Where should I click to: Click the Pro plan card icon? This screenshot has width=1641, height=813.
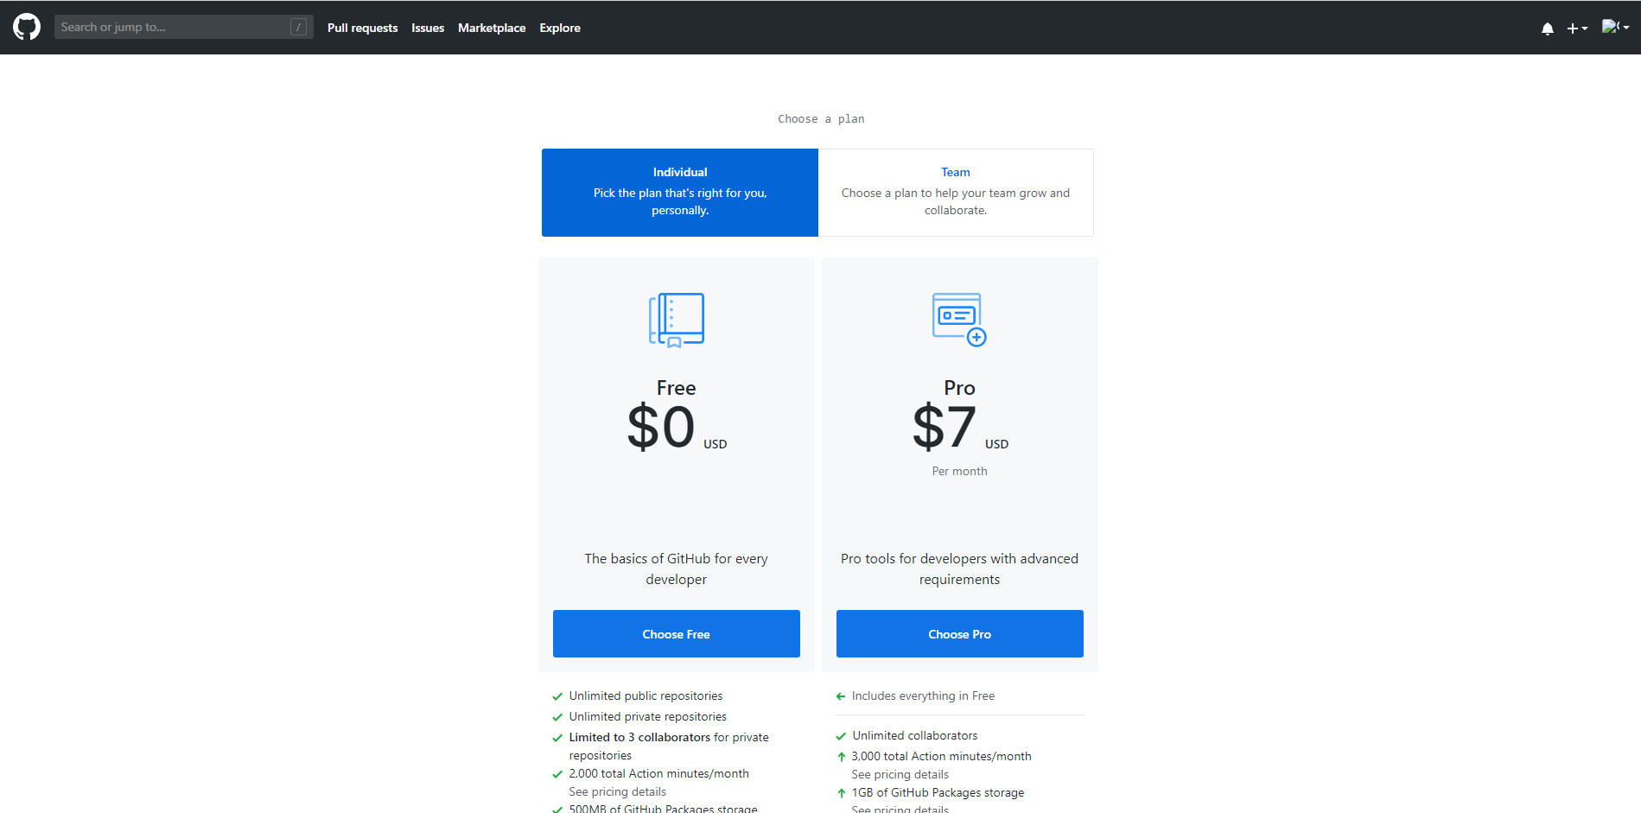959,320
